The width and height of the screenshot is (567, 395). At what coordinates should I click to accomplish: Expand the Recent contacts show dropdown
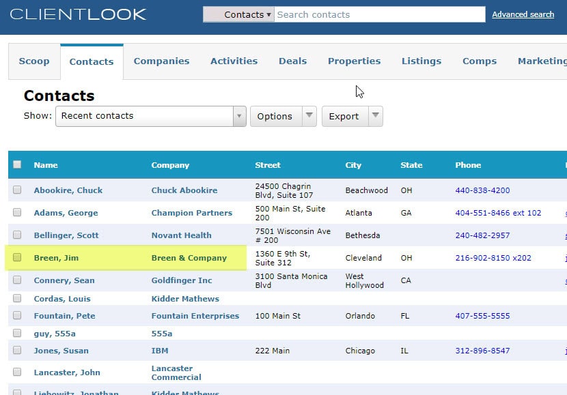coord(151,116)
